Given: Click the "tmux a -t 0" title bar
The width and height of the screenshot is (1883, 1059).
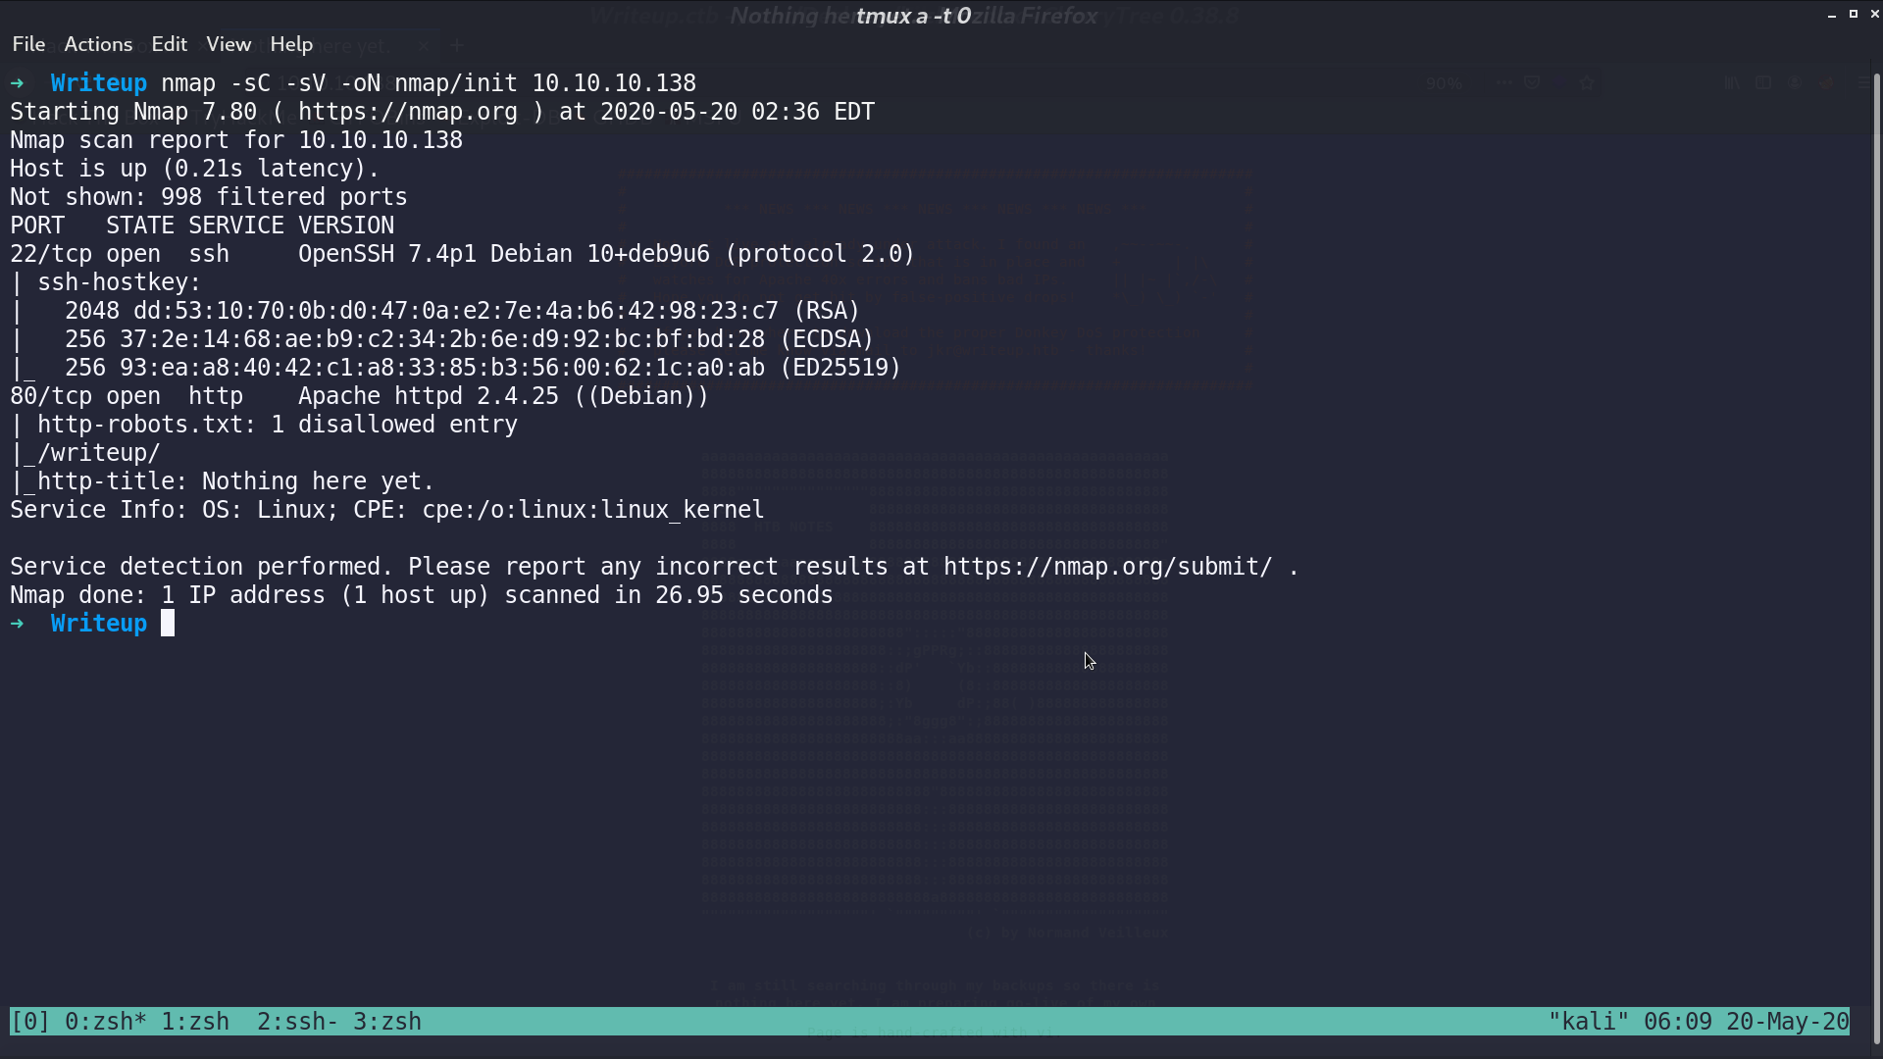Looking at the screenshot, I should [x=913, y=16].
